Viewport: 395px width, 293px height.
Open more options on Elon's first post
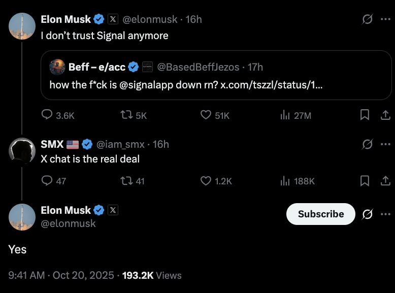pos(386,19)
